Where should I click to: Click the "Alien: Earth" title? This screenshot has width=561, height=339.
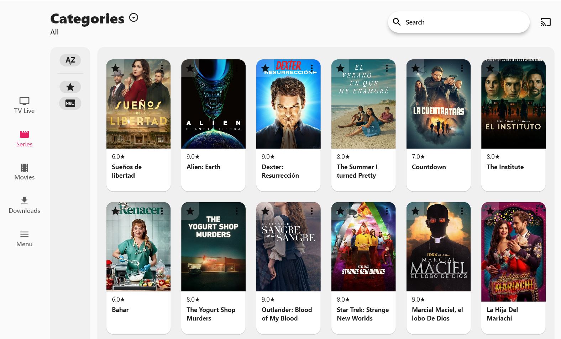point(204,167)
